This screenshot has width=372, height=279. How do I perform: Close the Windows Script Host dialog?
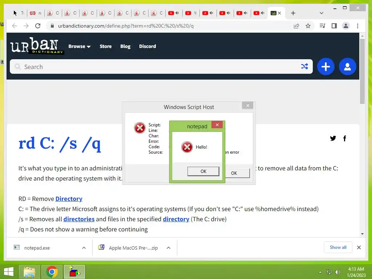[x=248, y=105]
